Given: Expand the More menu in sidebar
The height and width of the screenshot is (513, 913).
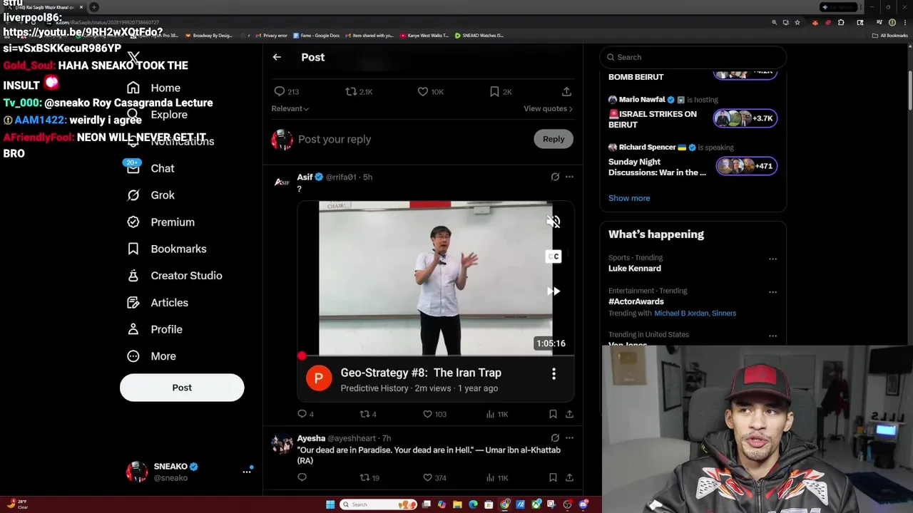Looking at the screenshot, I should (151, 356).
